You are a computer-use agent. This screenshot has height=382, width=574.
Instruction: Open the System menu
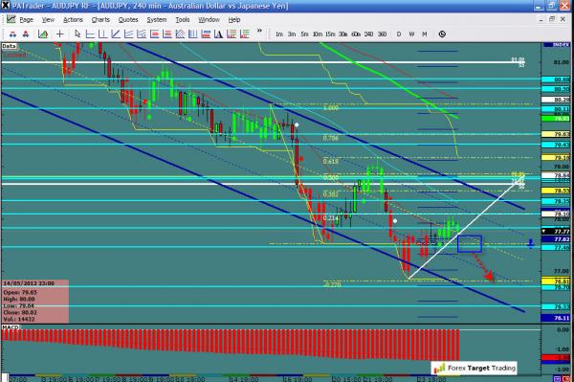pos(157,20)
